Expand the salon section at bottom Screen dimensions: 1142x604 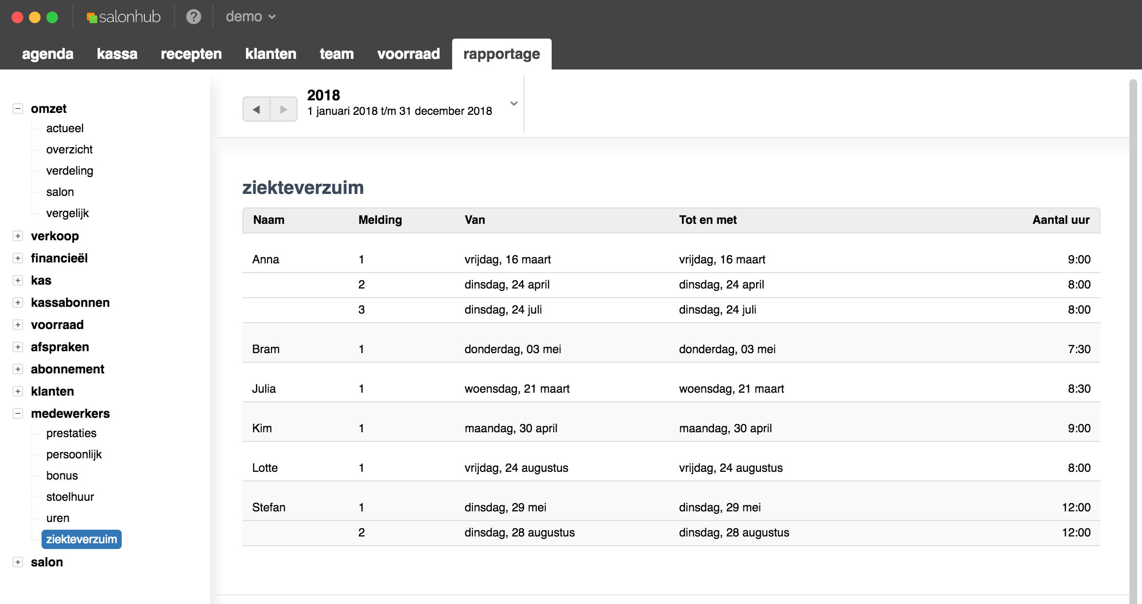point(18,562)
